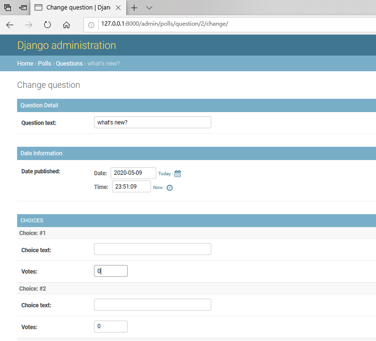
Task: Click the browser address bar URL
Action: (x=164, y=24)
